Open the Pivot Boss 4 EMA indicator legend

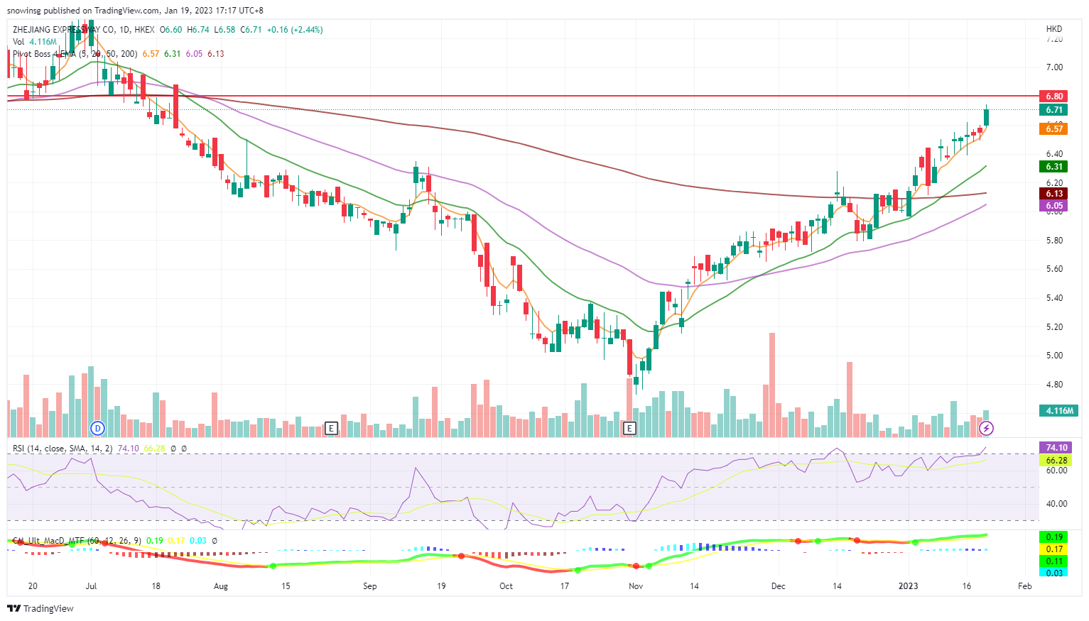(75, 54)
